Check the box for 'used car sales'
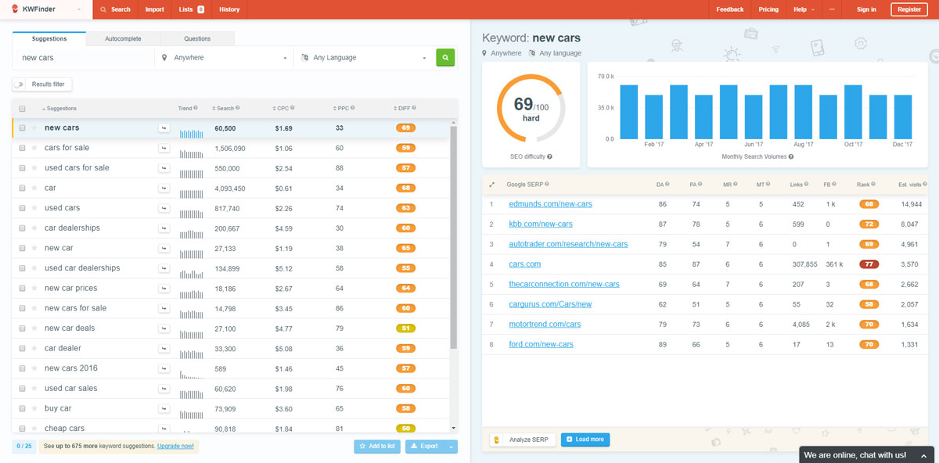Viewport: 939px width, 463px height. tap(22, 389)
